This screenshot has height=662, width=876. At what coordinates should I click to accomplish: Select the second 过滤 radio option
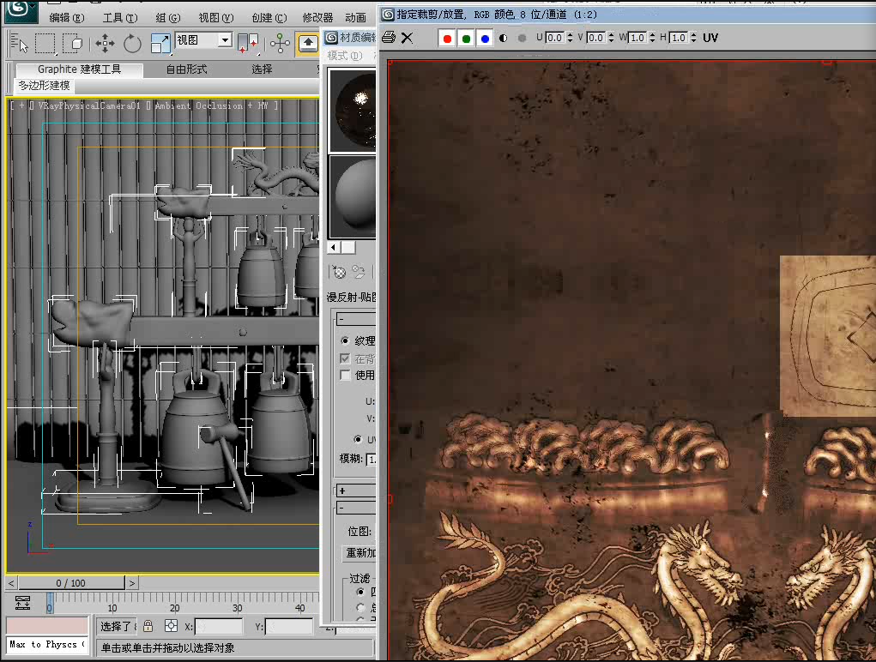click(360, 607)
